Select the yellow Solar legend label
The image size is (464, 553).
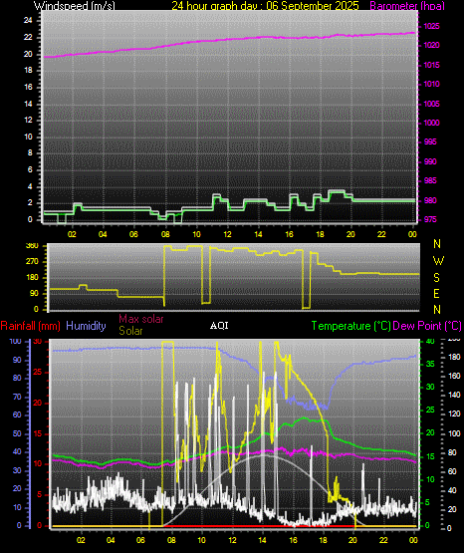point(130,331)
